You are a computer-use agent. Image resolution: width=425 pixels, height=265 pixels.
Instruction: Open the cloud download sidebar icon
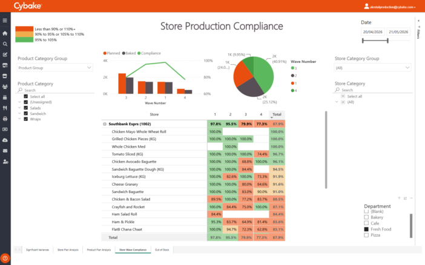5,140
